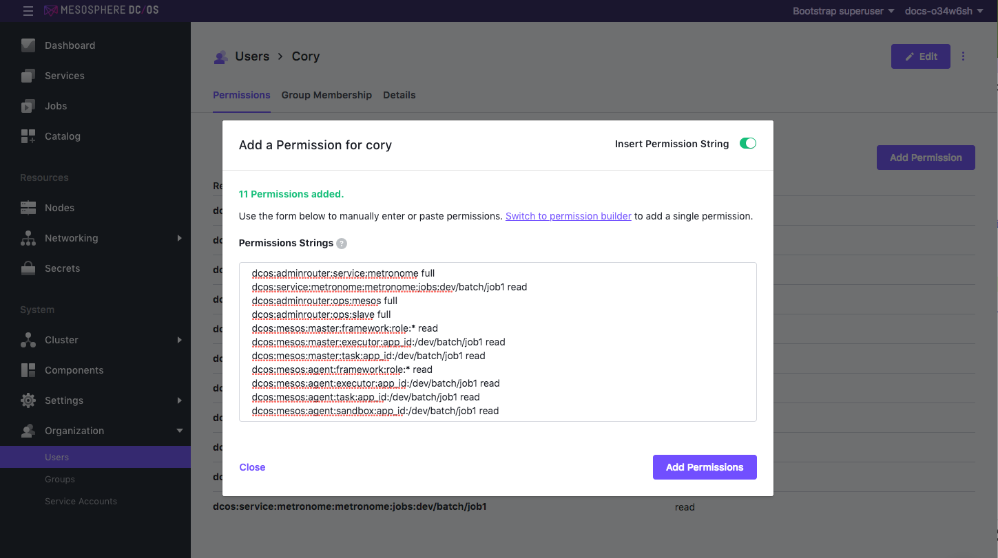Click the agent task app_id line

point(366,397)
